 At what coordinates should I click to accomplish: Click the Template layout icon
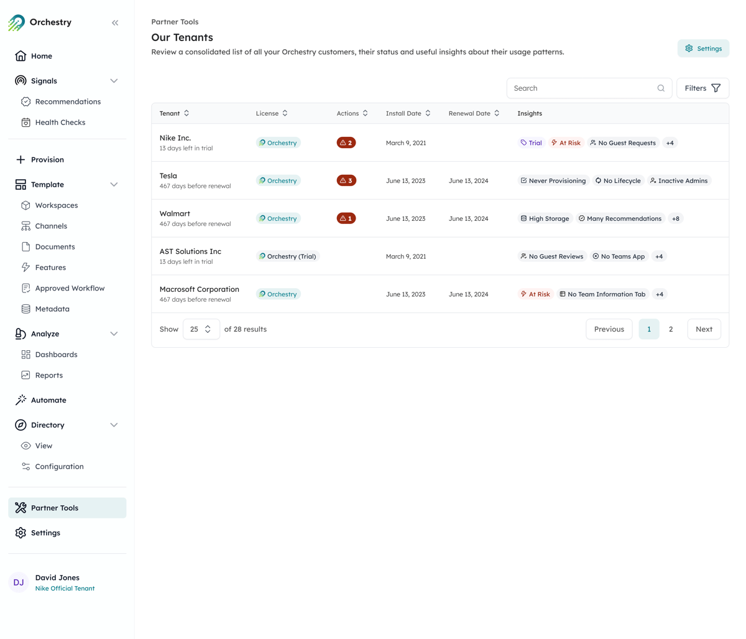pyautogui.click(x=21, y=185)
